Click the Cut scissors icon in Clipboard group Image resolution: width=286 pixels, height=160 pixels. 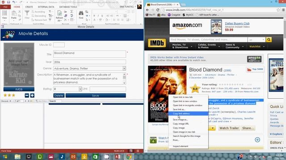click(20, 12)
